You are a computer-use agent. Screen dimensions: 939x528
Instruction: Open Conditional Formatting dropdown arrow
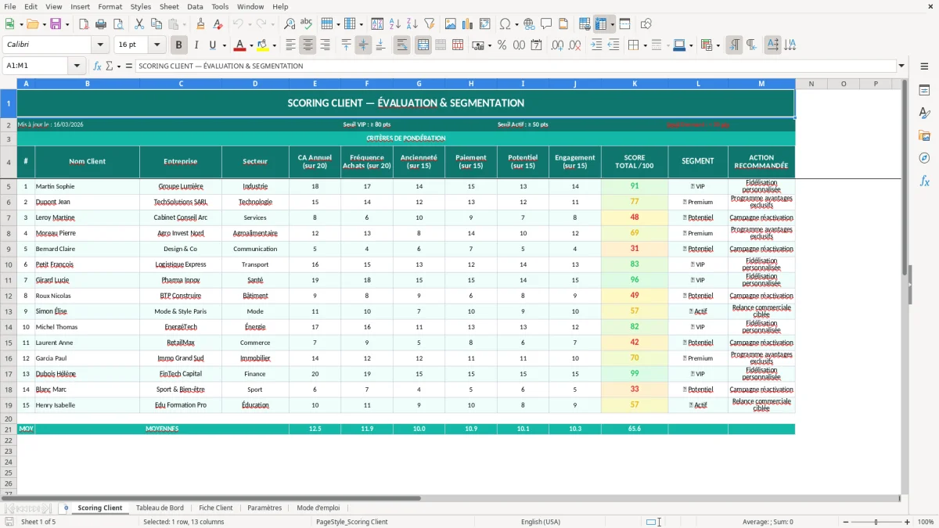[x=718, y=45]
